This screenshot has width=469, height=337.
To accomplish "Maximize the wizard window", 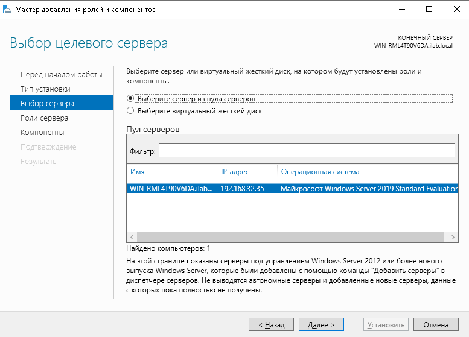I will pyautogui.click(x=429, y=10).
